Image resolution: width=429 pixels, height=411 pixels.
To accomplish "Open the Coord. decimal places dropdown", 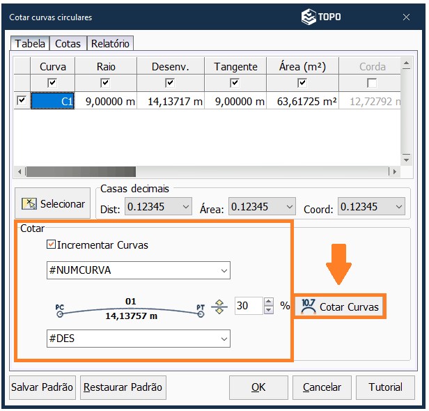I will [370, 207].
